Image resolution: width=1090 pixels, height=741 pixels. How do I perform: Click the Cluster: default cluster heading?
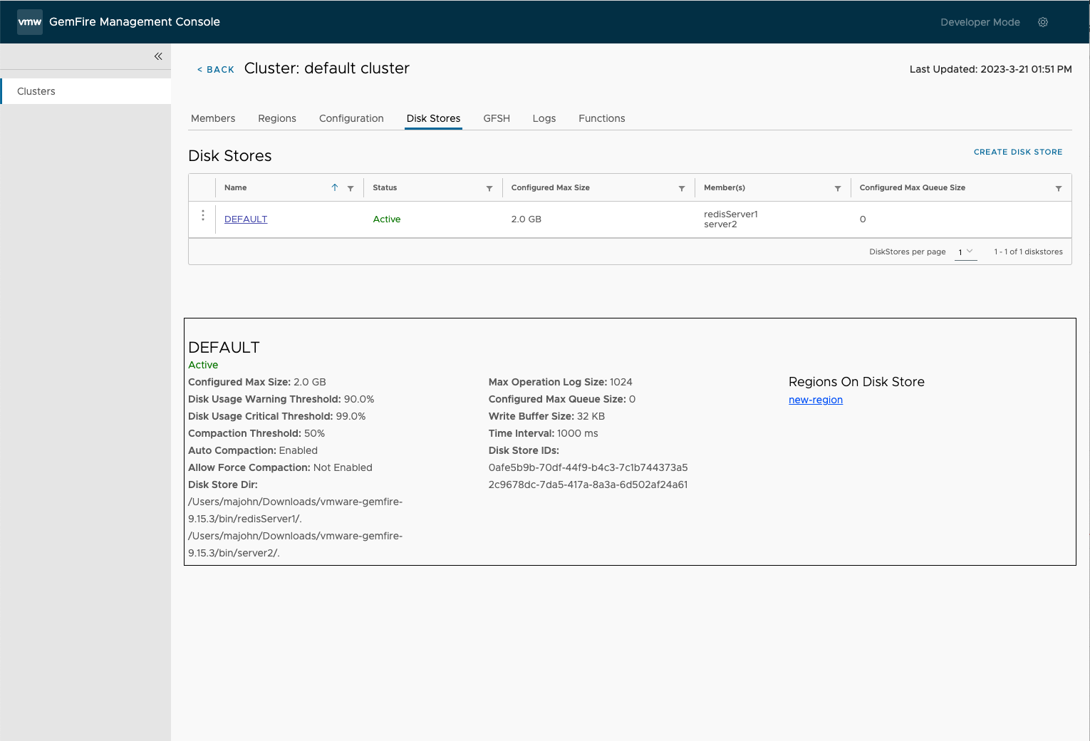click(327, 68)
